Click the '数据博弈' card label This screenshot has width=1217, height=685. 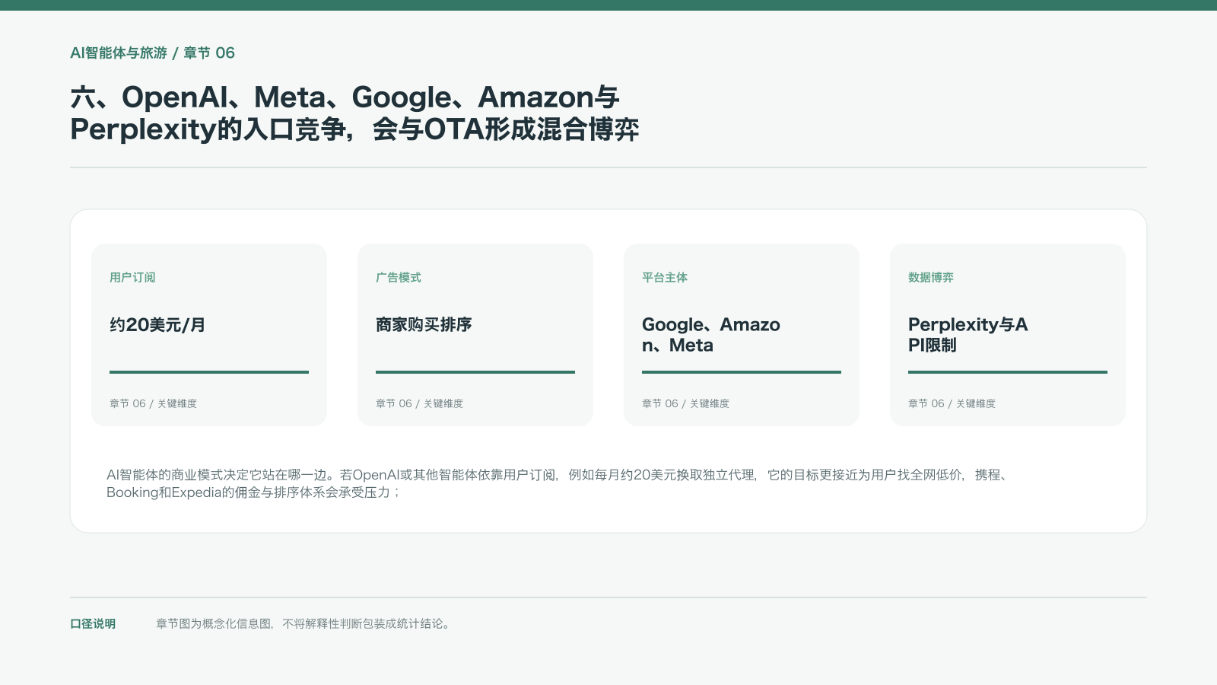point(931,277)
